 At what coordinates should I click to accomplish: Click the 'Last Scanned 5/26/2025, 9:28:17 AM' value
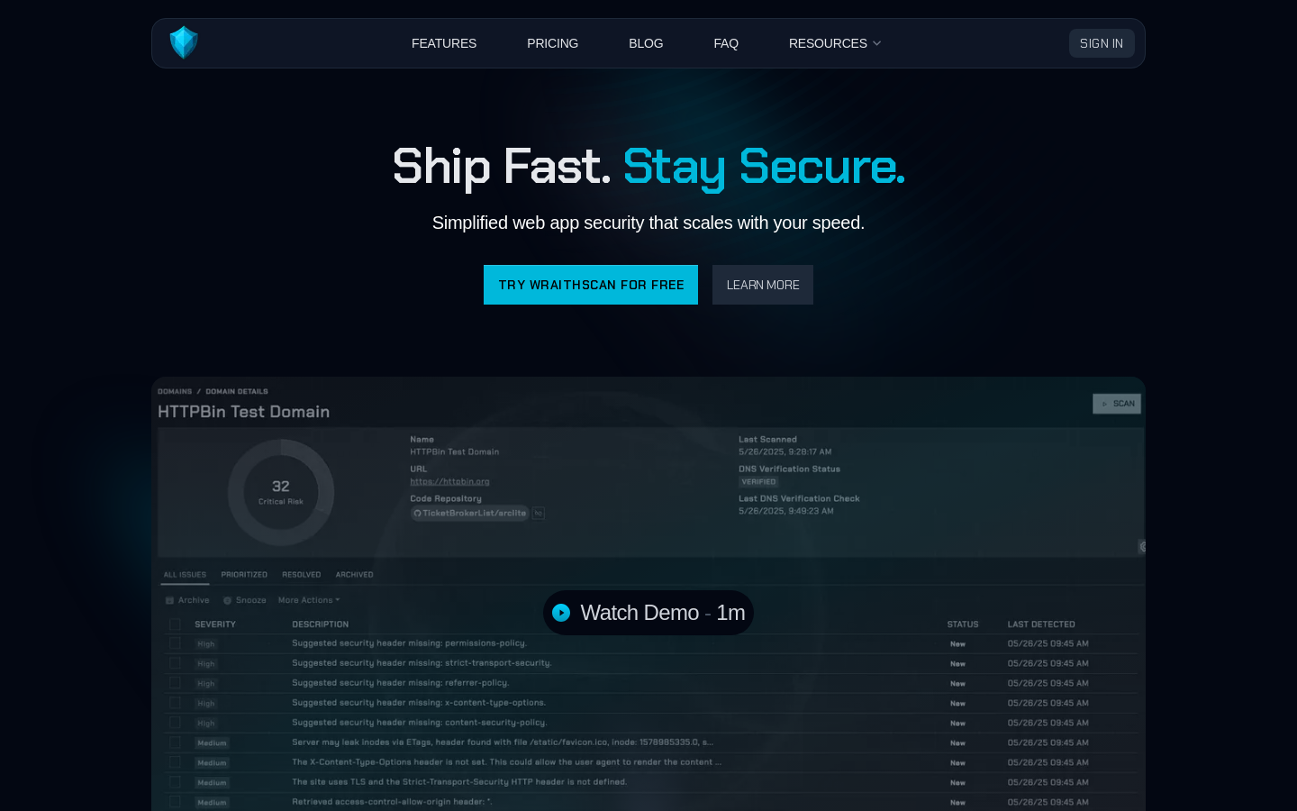pos(785,451)
